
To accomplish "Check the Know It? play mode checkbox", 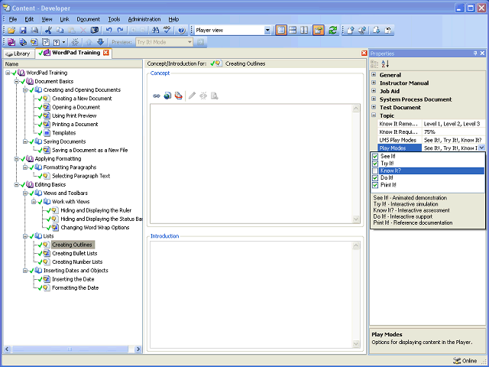I will [x=375, y=171].
